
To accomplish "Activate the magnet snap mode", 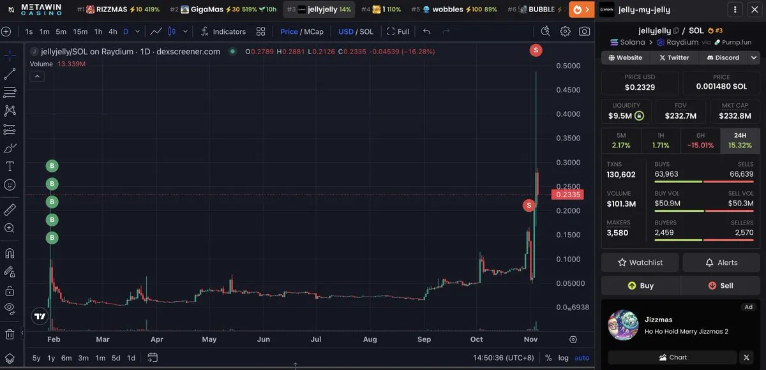I will [x=10, y=253].
